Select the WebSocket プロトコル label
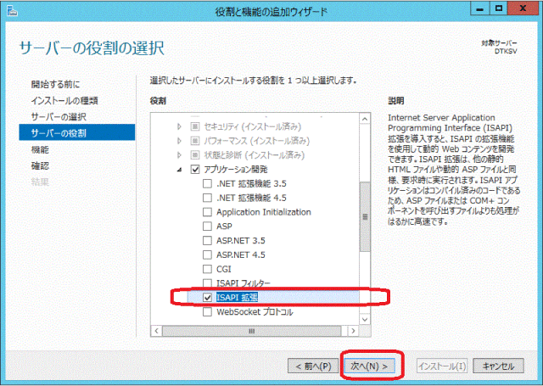 tap(255, 312)
